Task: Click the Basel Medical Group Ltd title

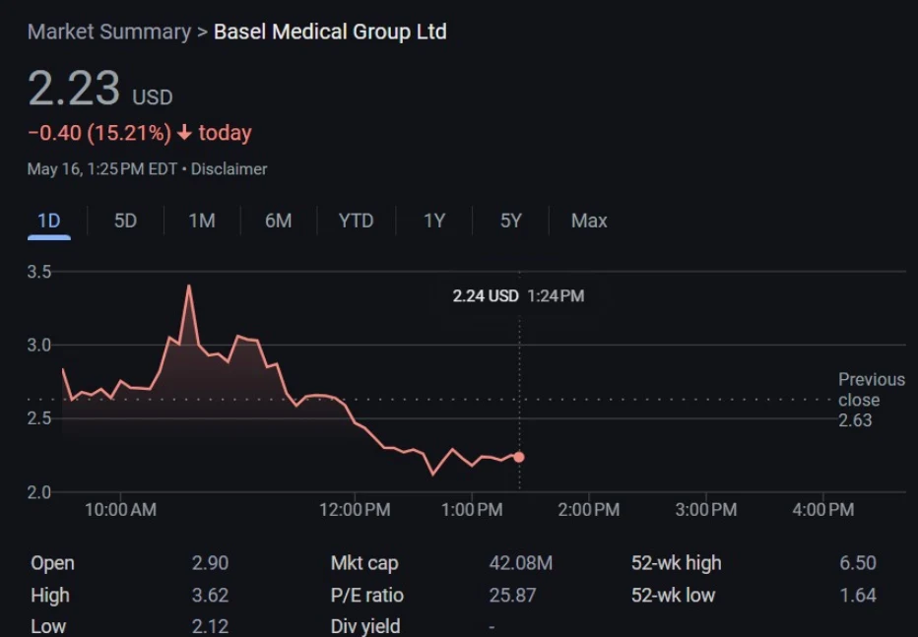Action: pos(330,32)
